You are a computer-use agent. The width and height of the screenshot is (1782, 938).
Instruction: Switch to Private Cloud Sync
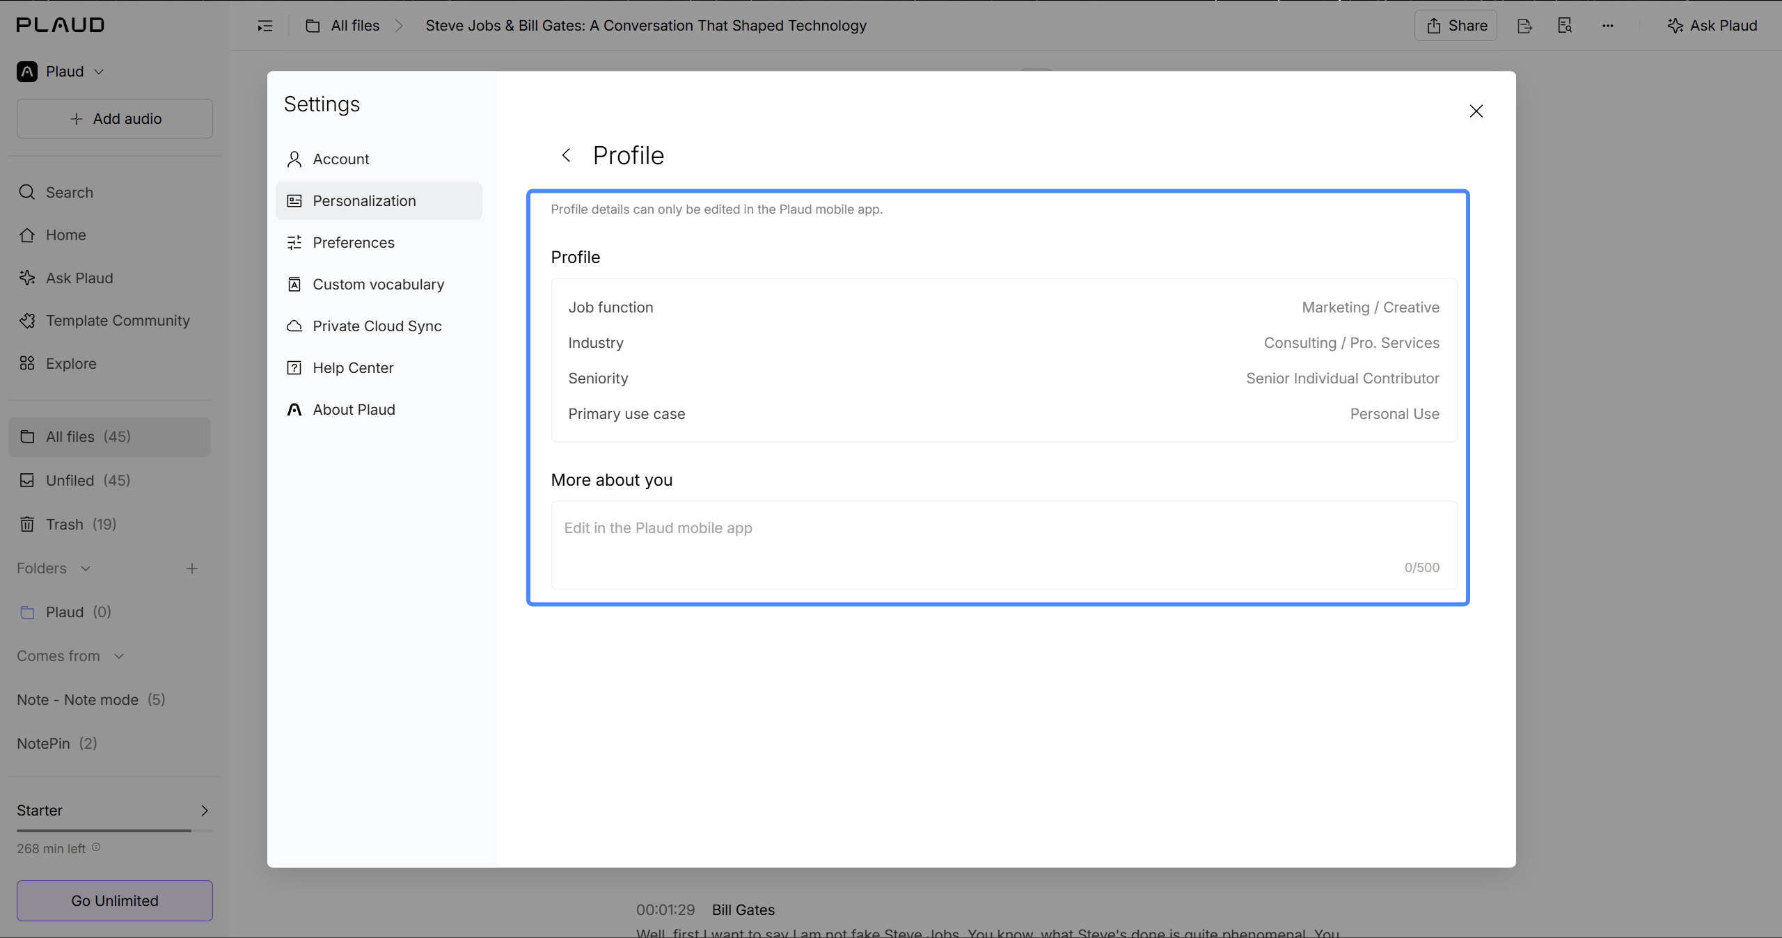click(x=379, y=326)
